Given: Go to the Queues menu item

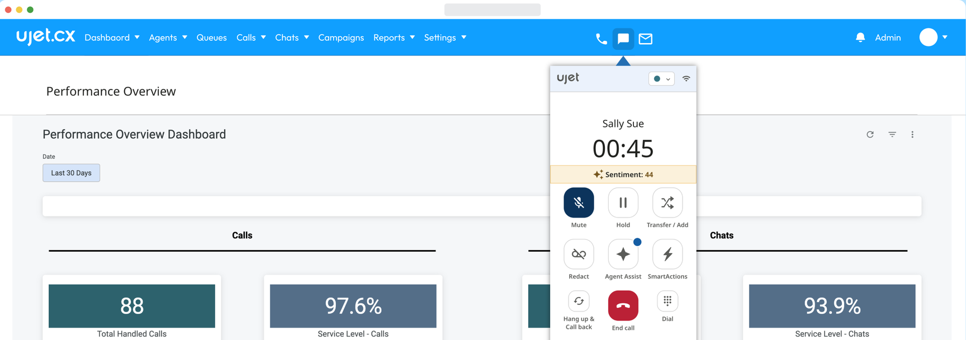Looking at the screenshot, I should (211, 37).
